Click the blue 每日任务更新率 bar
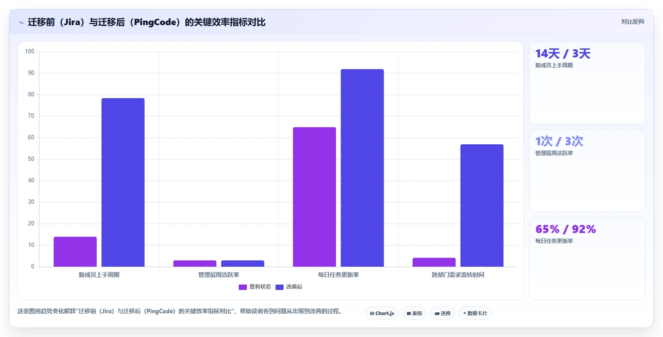 (362, 168)
